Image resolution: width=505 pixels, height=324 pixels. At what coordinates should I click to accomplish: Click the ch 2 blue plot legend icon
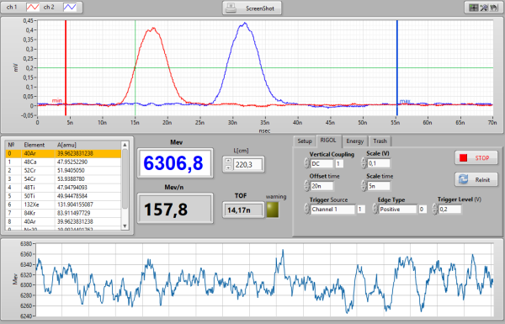[70, 7]
